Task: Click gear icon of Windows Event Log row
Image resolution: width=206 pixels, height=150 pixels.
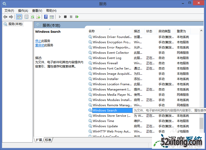Action: (90, 58)
